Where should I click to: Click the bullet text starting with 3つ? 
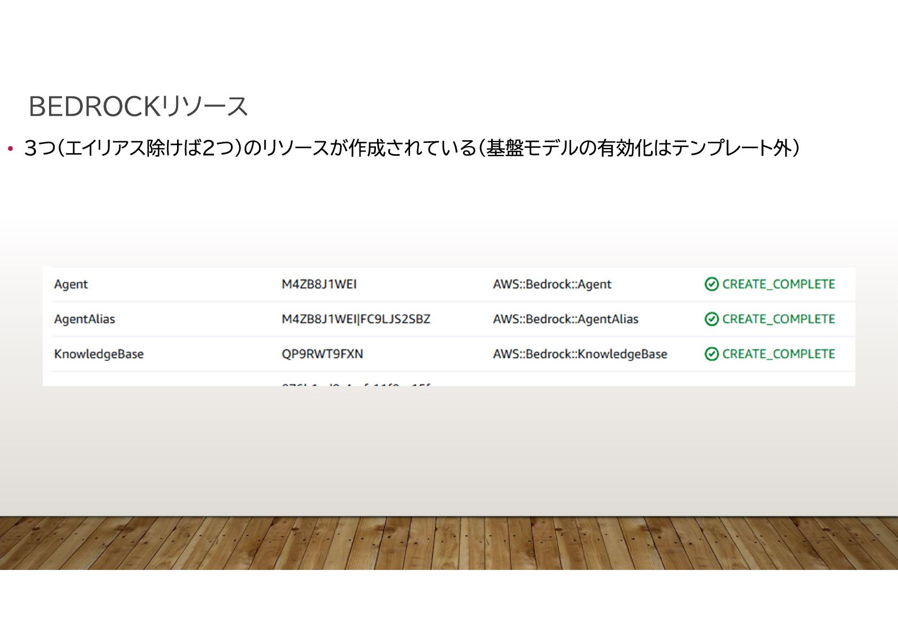point(412,148)
